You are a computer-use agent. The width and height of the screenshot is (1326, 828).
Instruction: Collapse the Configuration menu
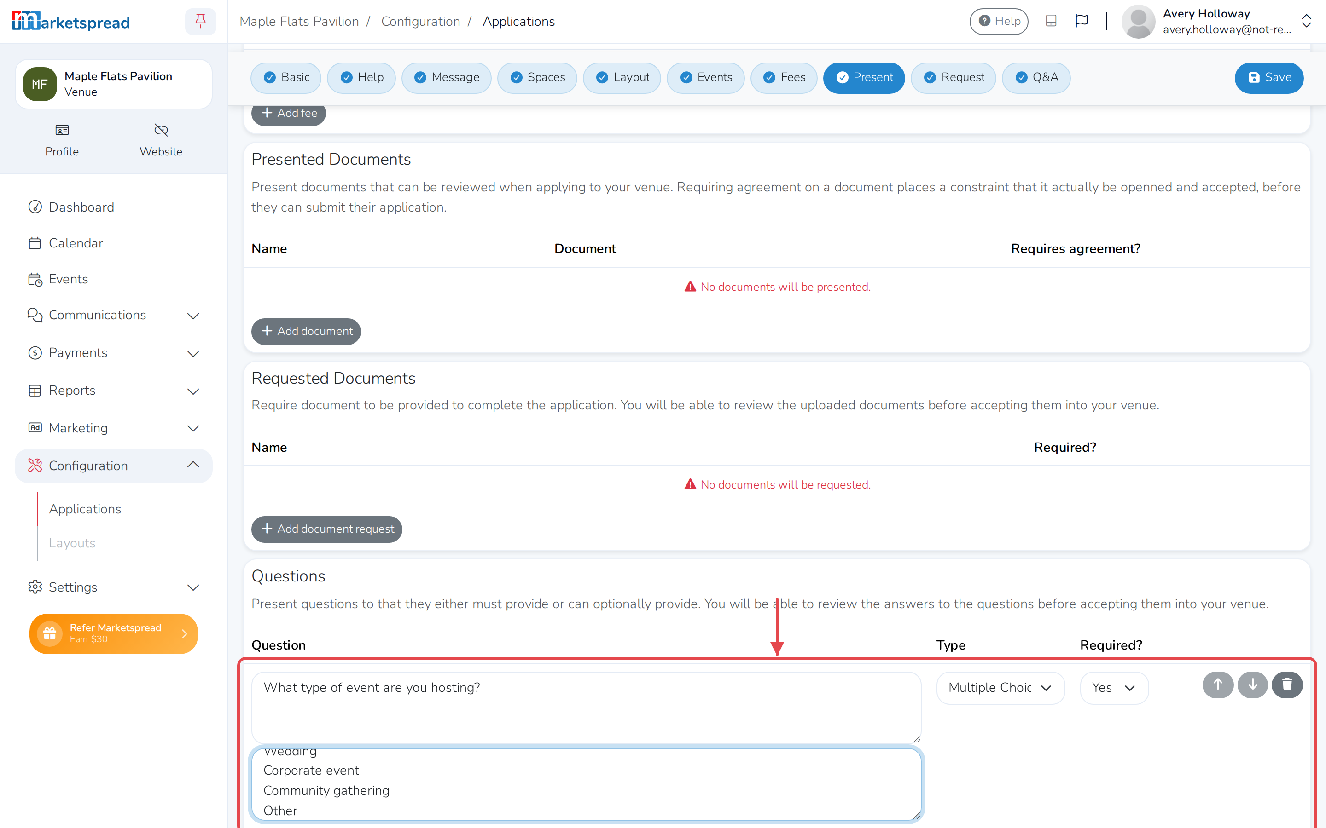pyautogui.click(x=113, y=466)
